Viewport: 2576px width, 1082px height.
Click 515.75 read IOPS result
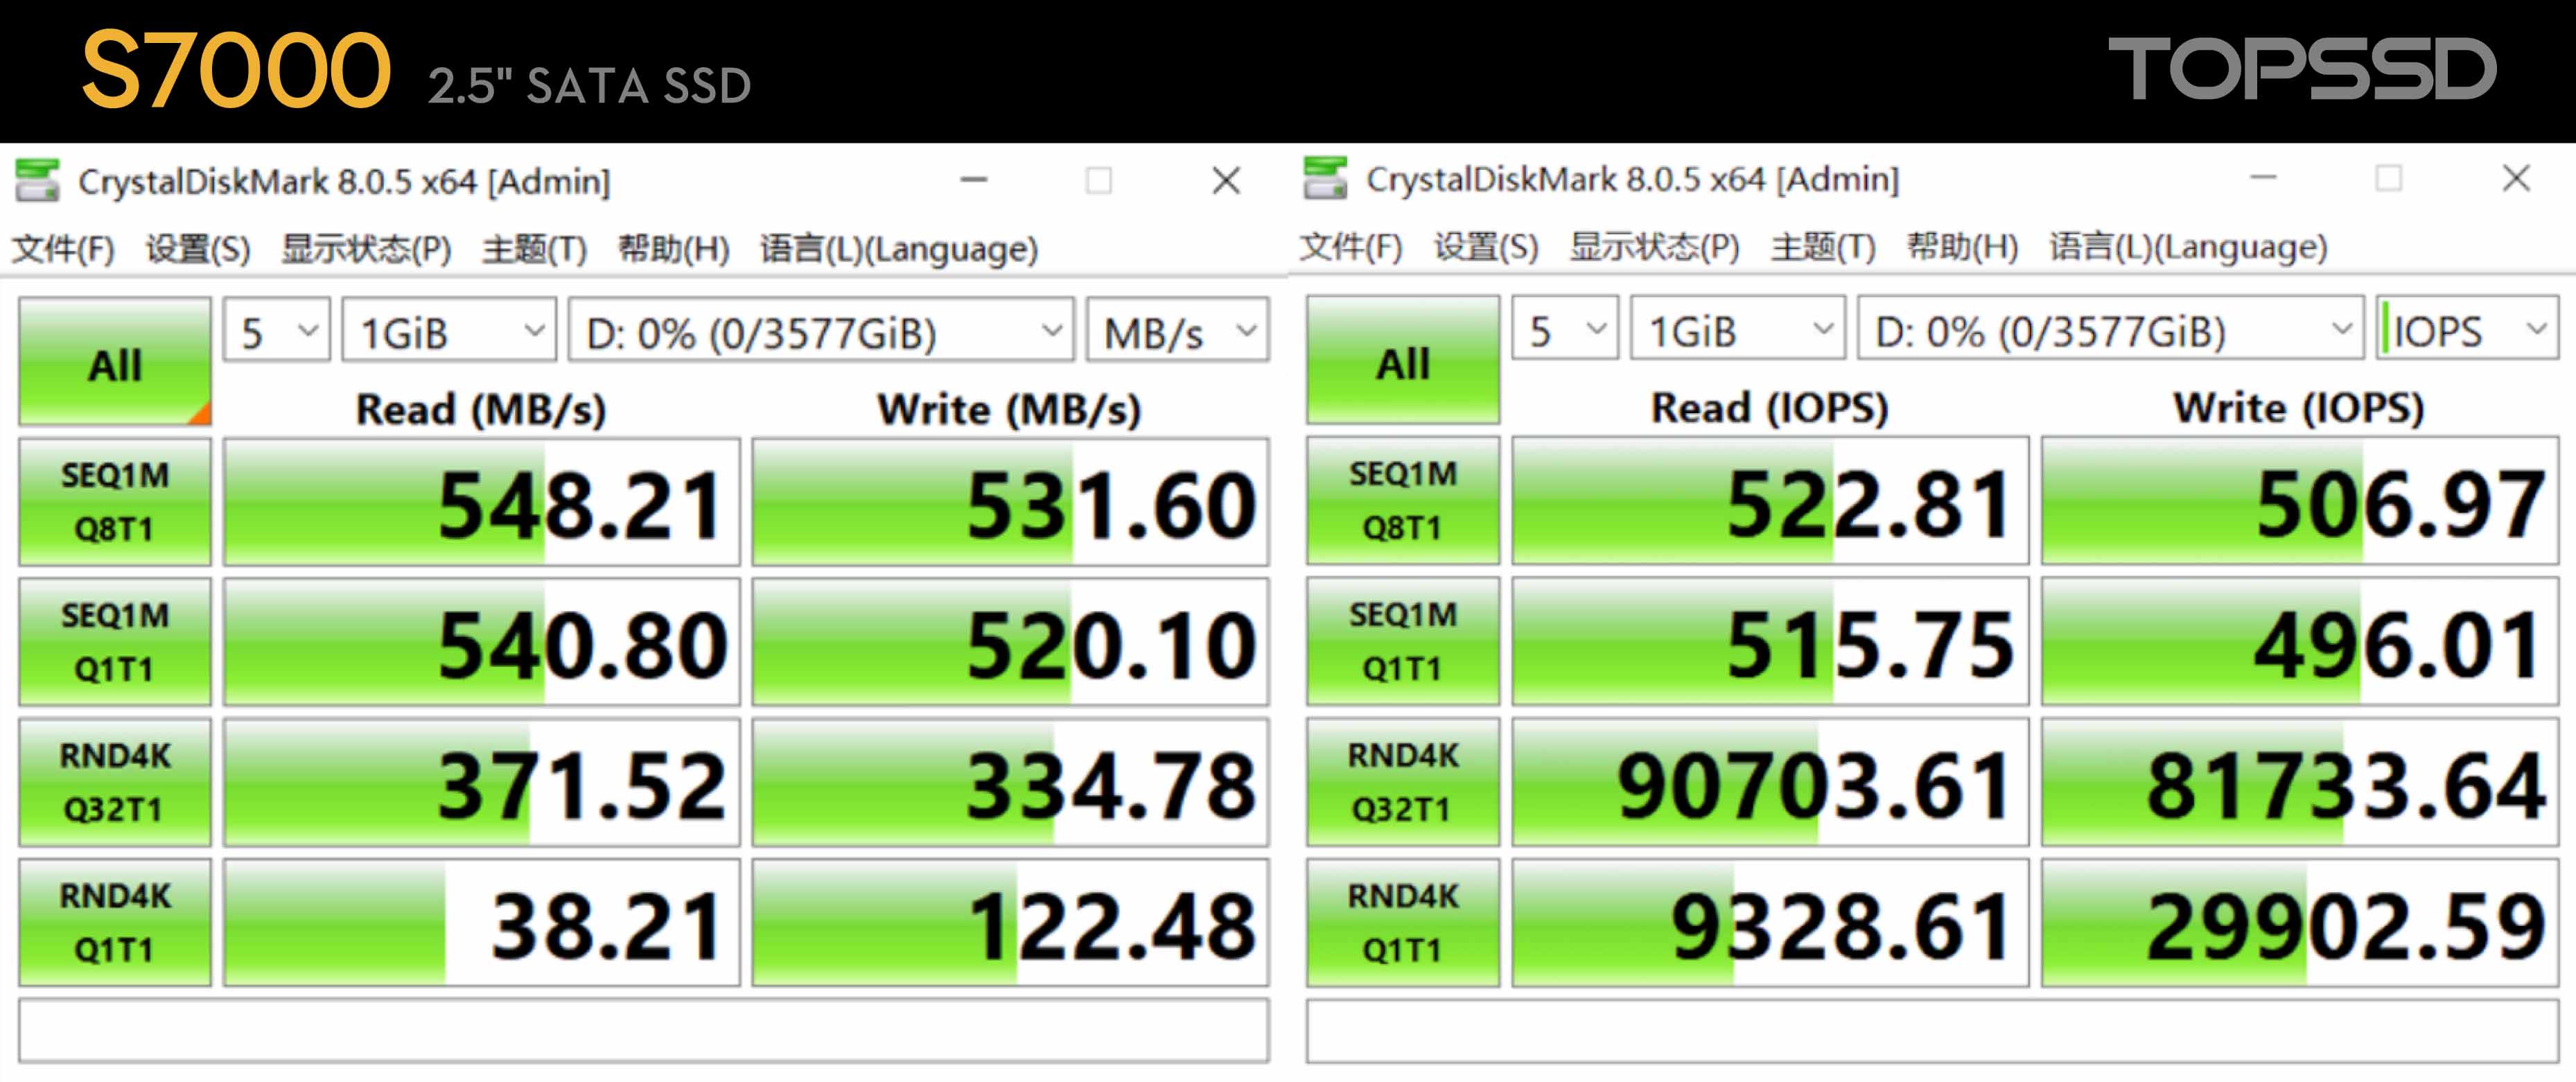pyautogui.click(x=1770, y=641)
